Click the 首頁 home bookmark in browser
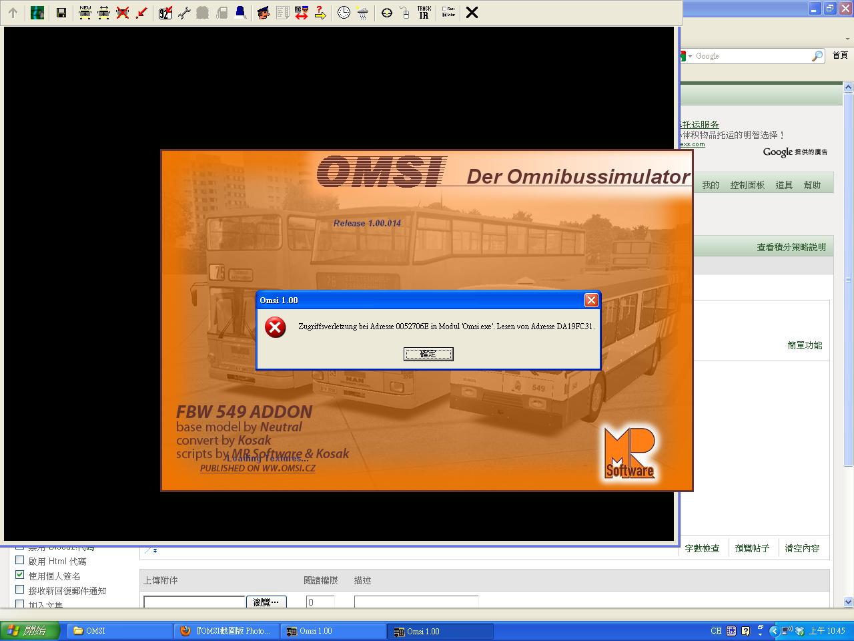Screen dimensions: 854x641 [840, 55]
